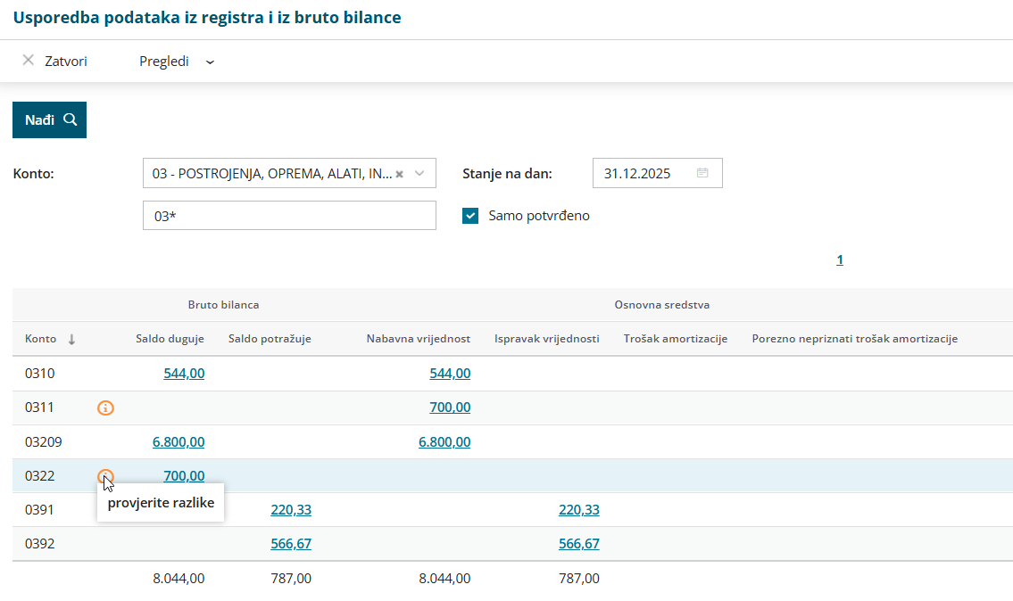Expand the Konto dropdown chevron
The image size is (1013, 601).
420,173
